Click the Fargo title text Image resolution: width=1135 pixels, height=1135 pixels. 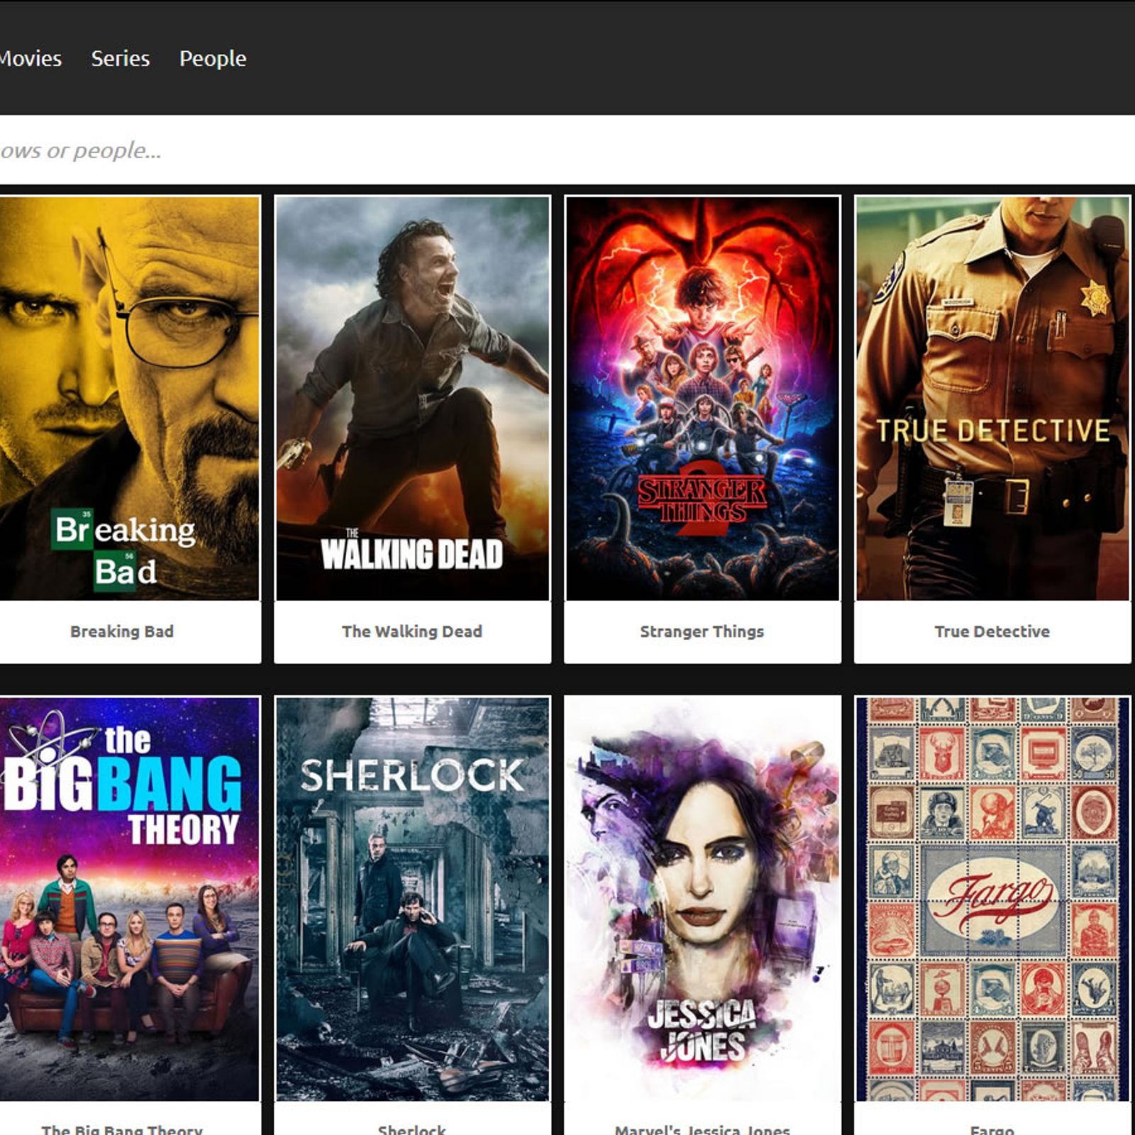pos(992,1129)
